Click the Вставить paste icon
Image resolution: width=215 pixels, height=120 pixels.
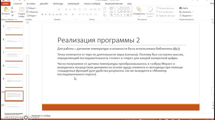6,10
